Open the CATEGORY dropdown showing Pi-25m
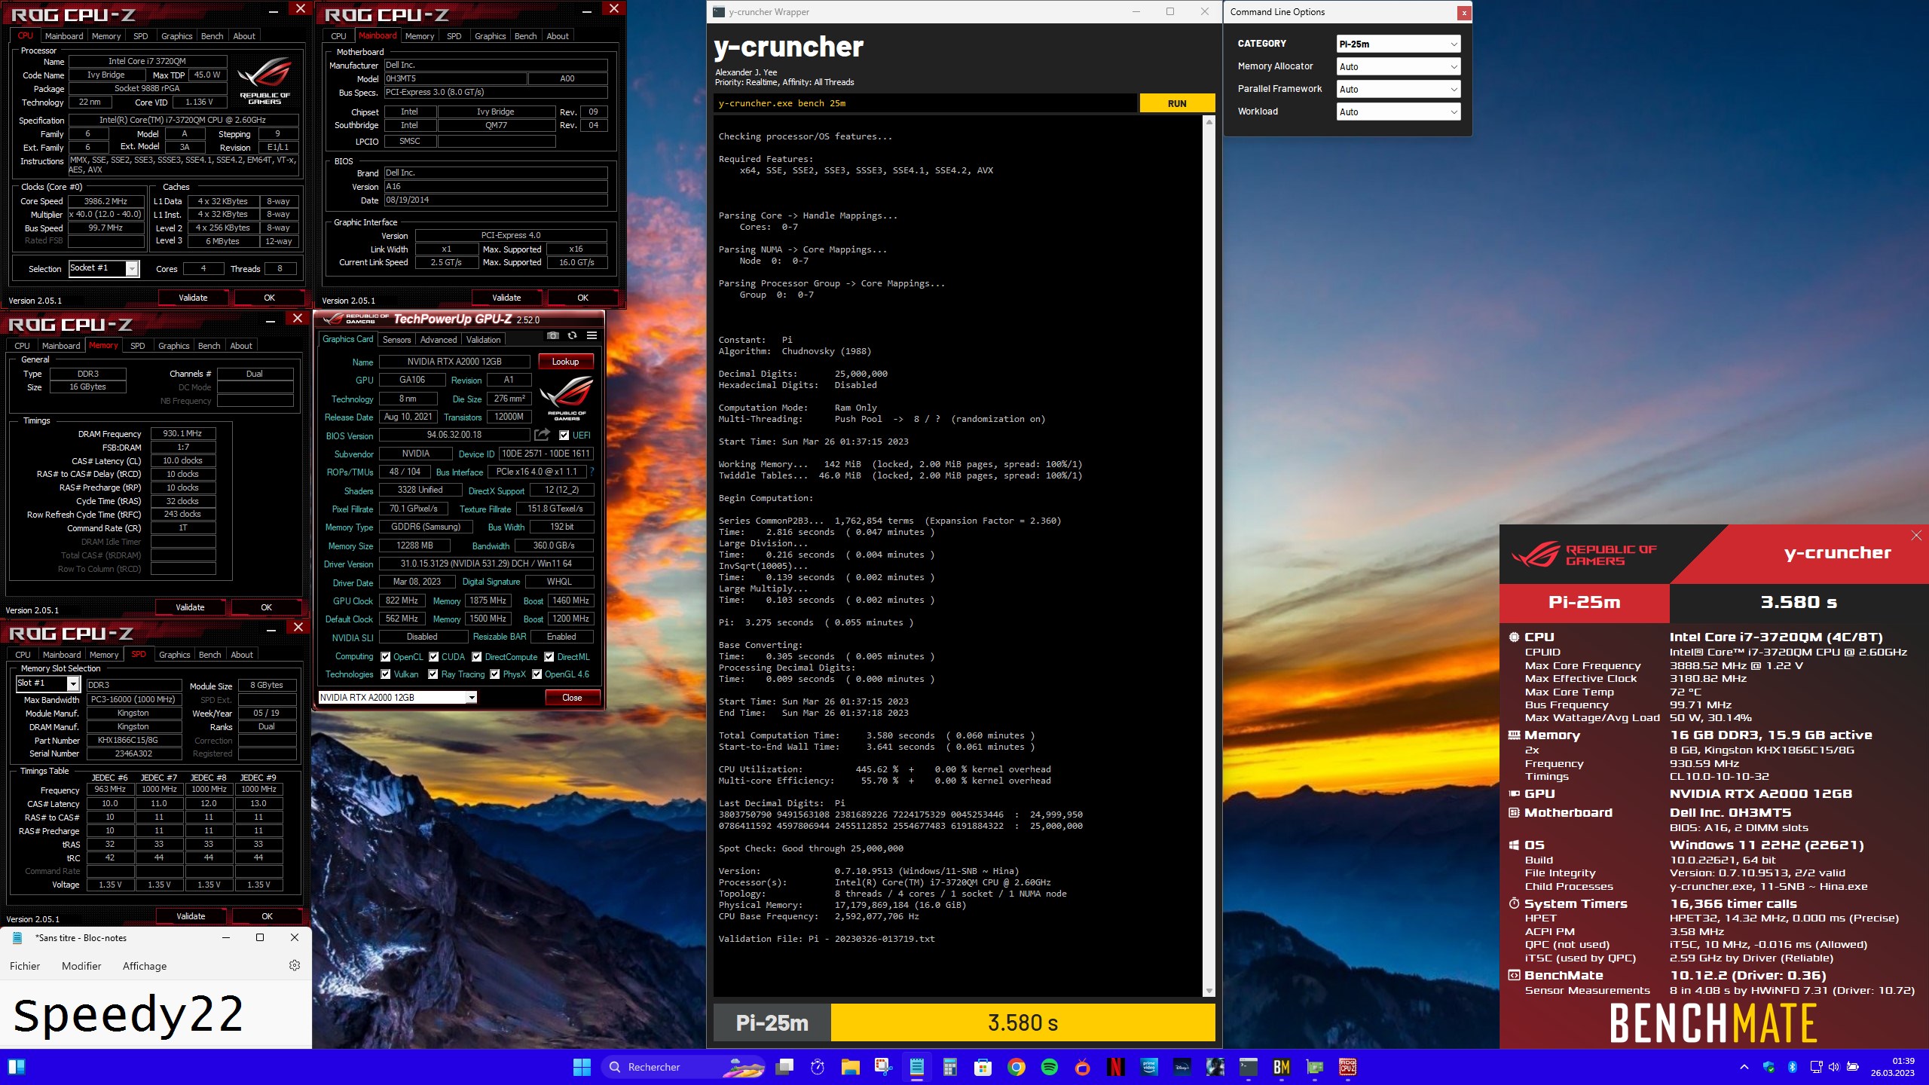1929x1085 pixels. point(1399,44)
